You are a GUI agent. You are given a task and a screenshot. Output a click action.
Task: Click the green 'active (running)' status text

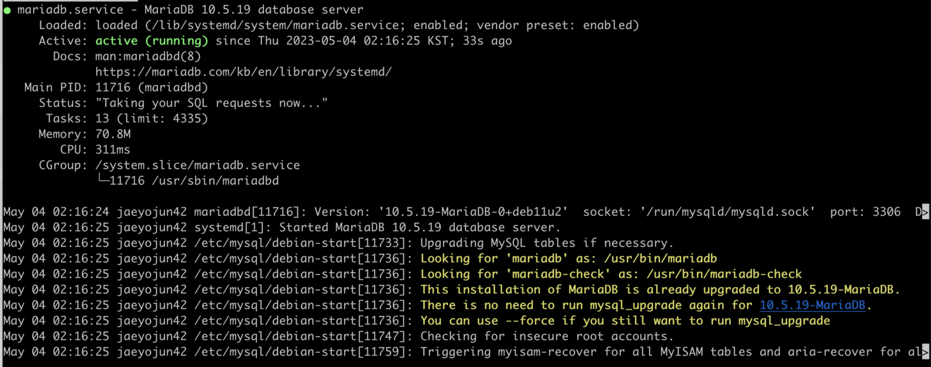(x=151, y=41)
